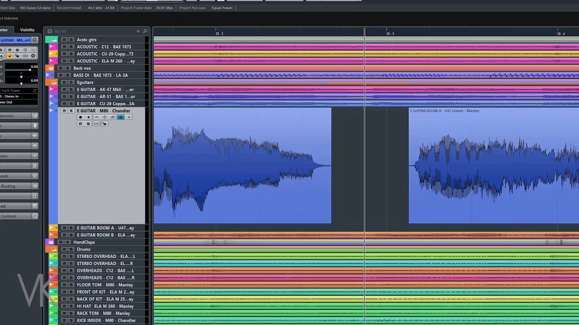The image size is (579, 325).
Task: Switch to the Visibility tab
Action: [x=27, y=30]
